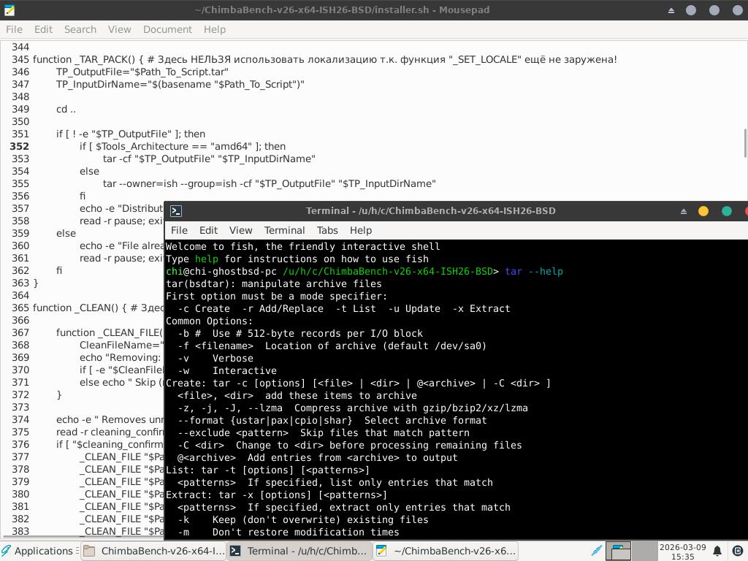748x561 pixels.
Task: Click the network plug icon in the tray
Action: pos(596,551)
